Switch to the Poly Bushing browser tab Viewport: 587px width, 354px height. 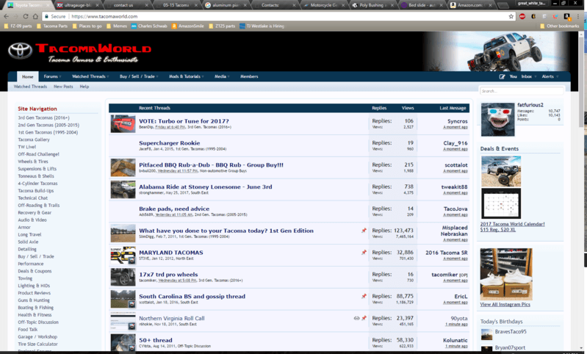[373, 5]
